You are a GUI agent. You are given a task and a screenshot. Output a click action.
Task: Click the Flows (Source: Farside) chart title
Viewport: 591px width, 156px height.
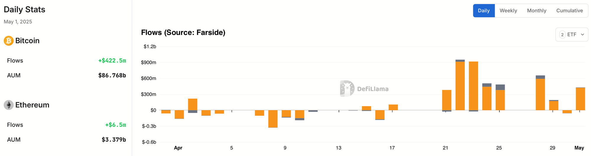(183, 32)
